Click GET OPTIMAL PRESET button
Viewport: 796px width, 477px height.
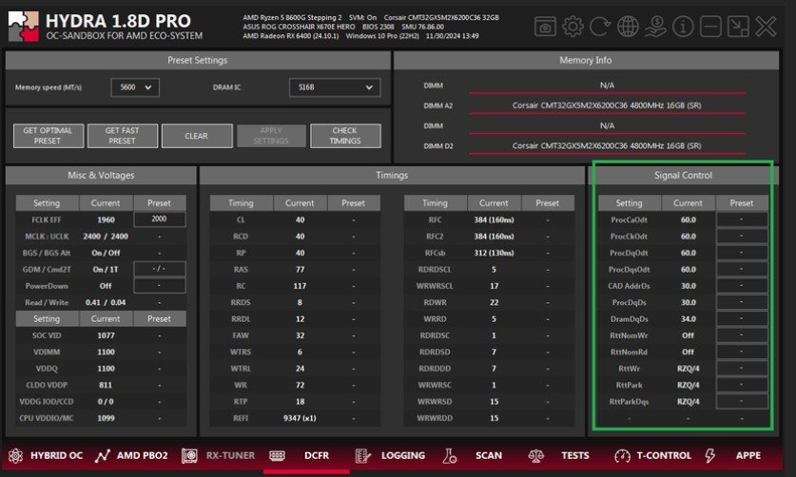[x=49, y=136]
